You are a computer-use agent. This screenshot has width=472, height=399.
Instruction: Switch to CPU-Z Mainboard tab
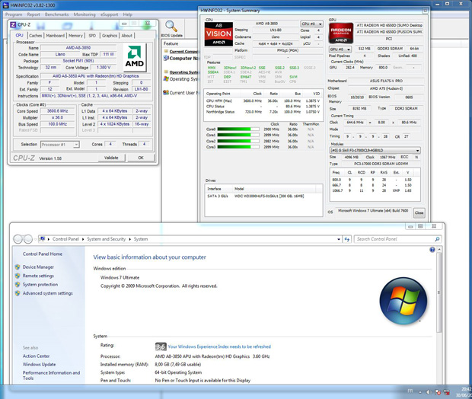[55, 36]
